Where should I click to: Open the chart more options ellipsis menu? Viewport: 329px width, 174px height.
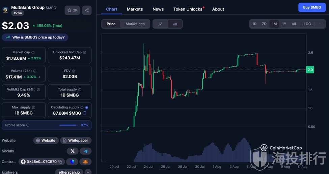(x=321, y=24)
